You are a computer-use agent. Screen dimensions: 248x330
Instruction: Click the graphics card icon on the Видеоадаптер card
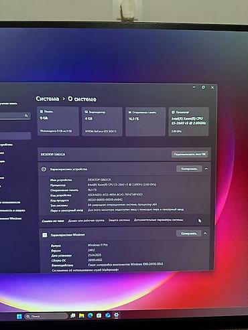click(x=86, y=112)
